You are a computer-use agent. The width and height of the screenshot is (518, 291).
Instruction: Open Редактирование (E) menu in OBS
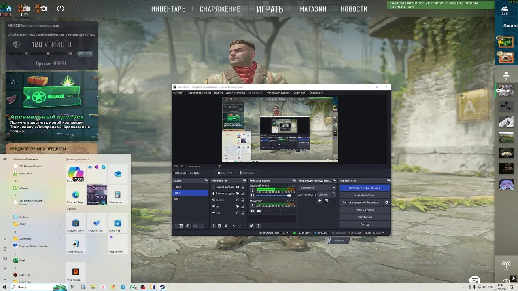pos(199,93)
